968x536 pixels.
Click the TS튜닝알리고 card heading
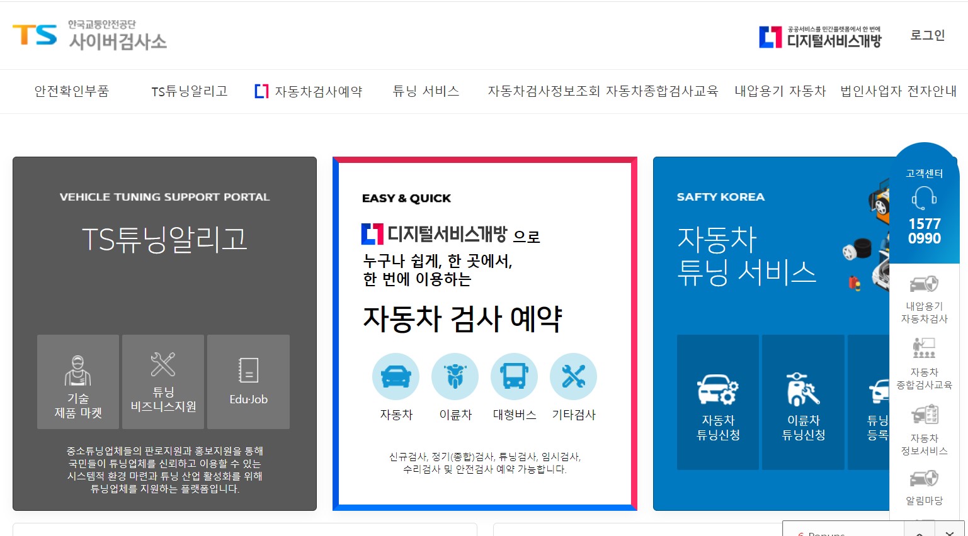coord(164,240)
